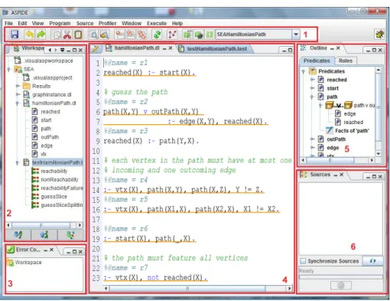Click the Find and Replace icon
The height and width of the screenshot is (301, 390).
point(105,34)
